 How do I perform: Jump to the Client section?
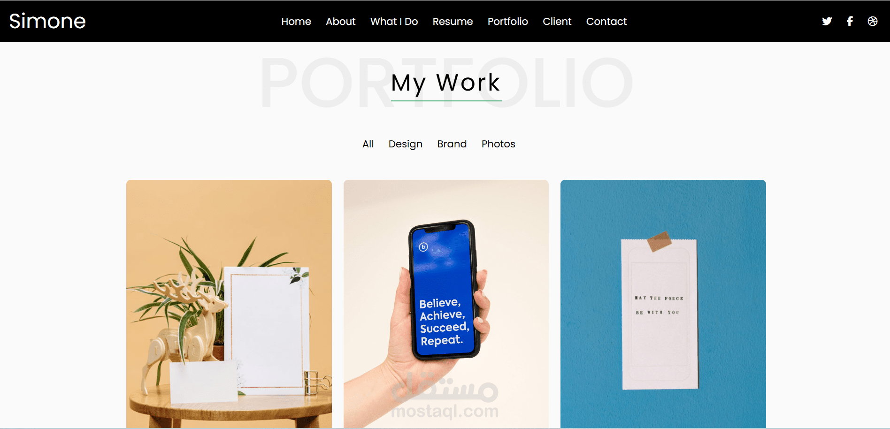coord(557,22)
